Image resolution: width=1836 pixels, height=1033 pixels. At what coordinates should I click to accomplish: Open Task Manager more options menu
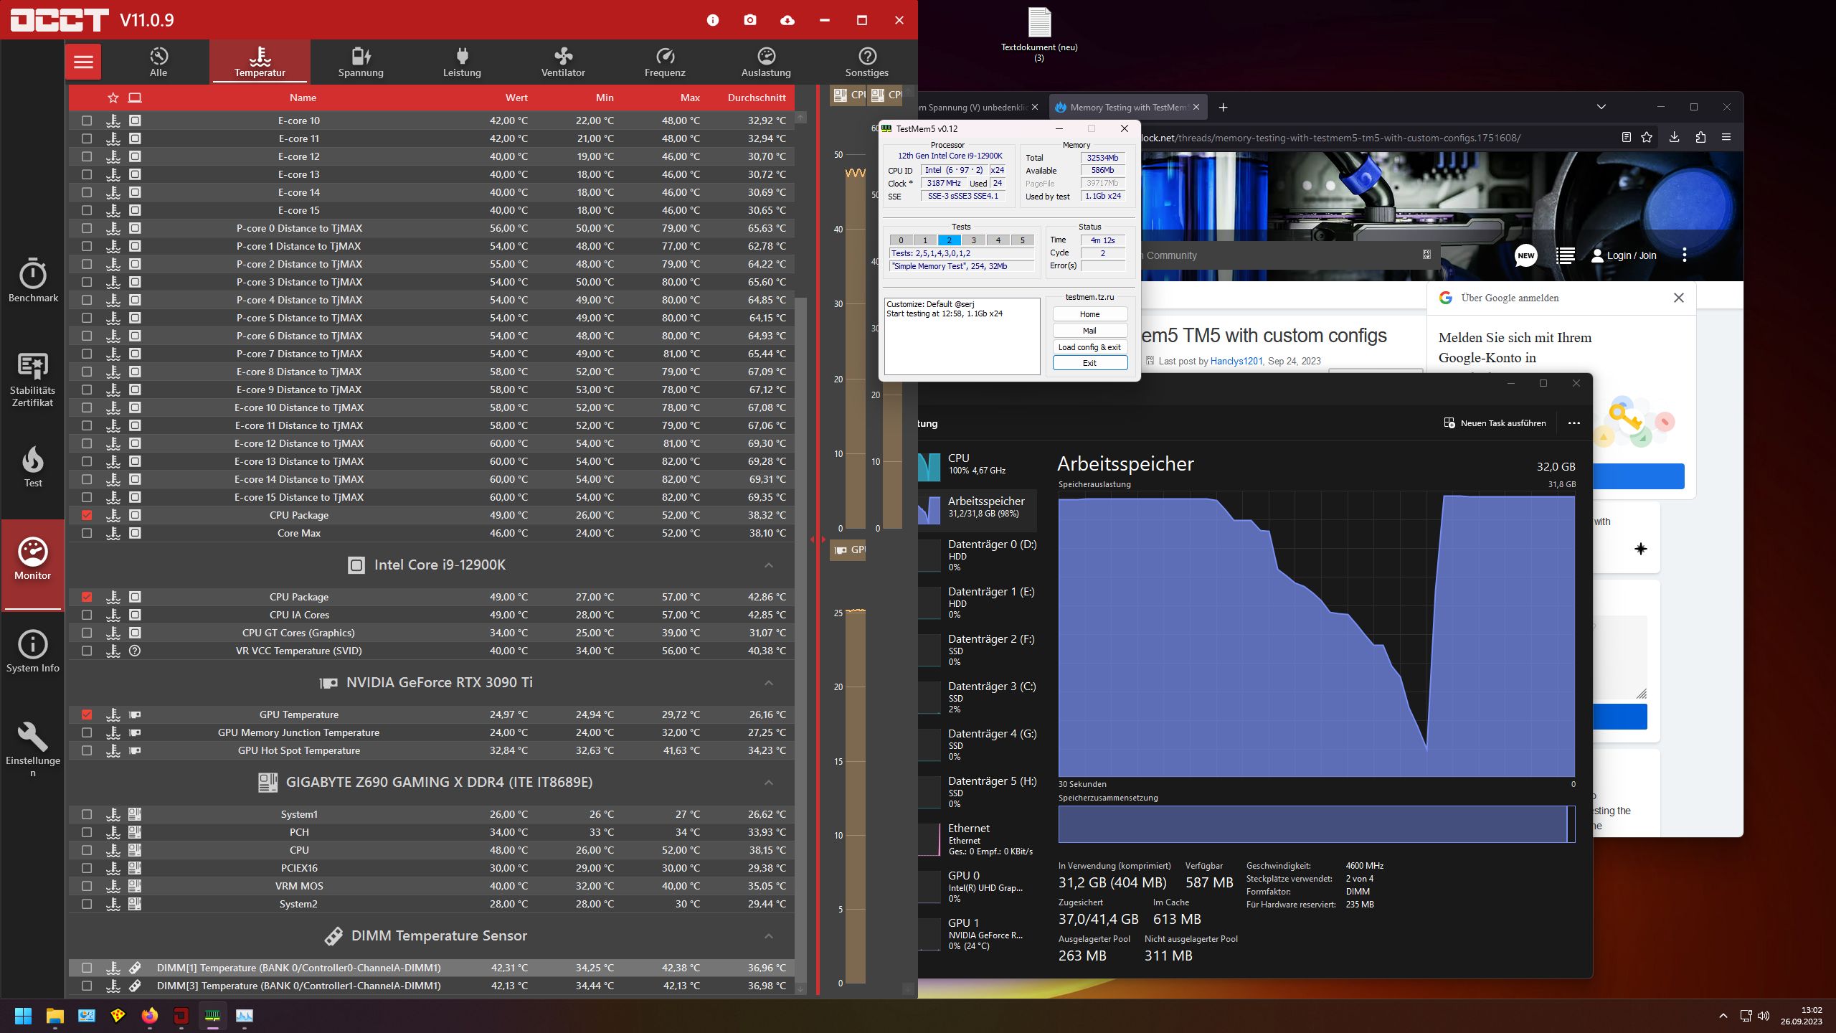click(x=1574, y=423)
